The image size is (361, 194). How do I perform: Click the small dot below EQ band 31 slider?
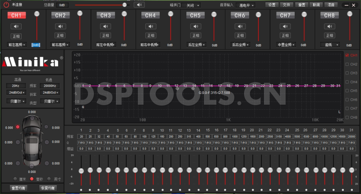(352, 190)
